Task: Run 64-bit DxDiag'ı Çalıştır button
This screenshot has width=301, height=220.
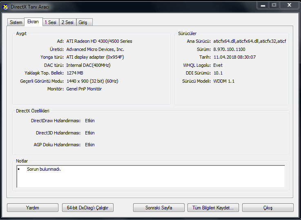Action: pyautogui.click(x=88, y=208)
